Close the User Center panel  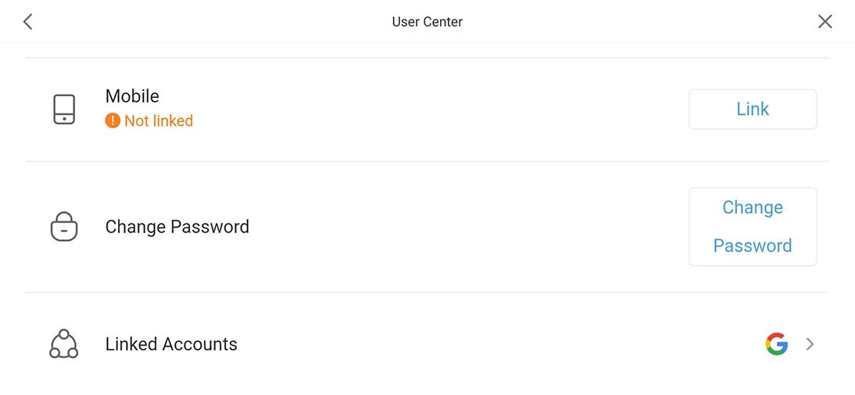point(825,22)
